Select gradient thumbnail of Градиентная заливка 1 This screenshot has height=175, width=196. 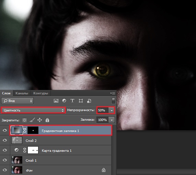[x=17, y=130]
